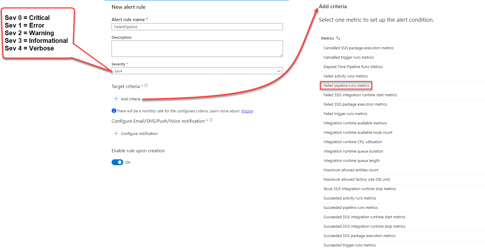Click the Add criteria button label

click(131, 99)
